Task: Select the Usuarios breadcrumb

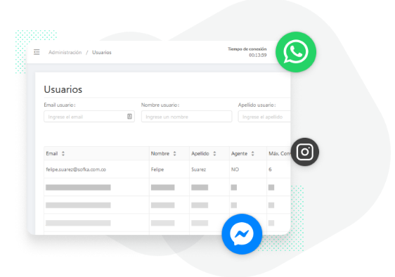Action: coord(102,53)
